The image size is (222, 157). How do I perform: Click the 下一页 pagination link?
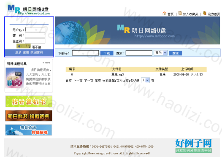[89, 81]
